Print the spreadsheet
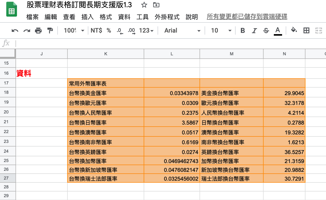The height and width of the screenshot is (200, 326). tap(38, 31)
